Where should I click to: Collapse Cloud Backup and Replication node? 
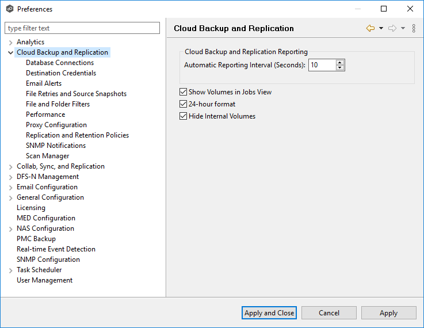pyautogui.click(x=10, y=52)
